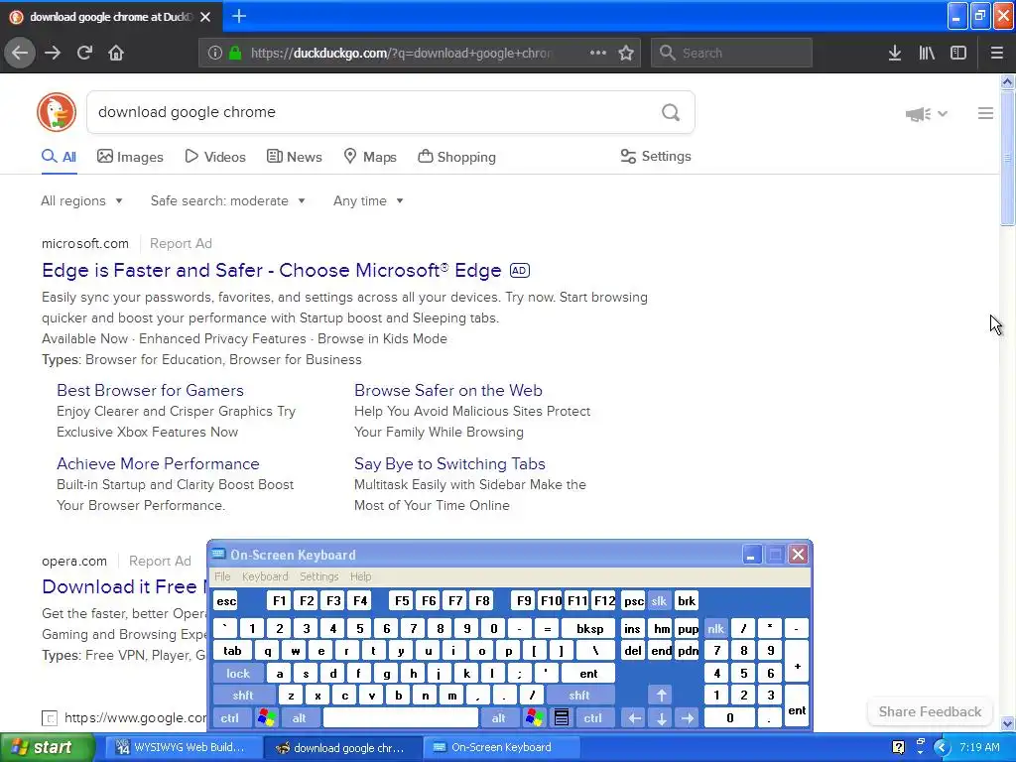
Task: Close the download google chrome tab
Action: click(x=205, y=17)
